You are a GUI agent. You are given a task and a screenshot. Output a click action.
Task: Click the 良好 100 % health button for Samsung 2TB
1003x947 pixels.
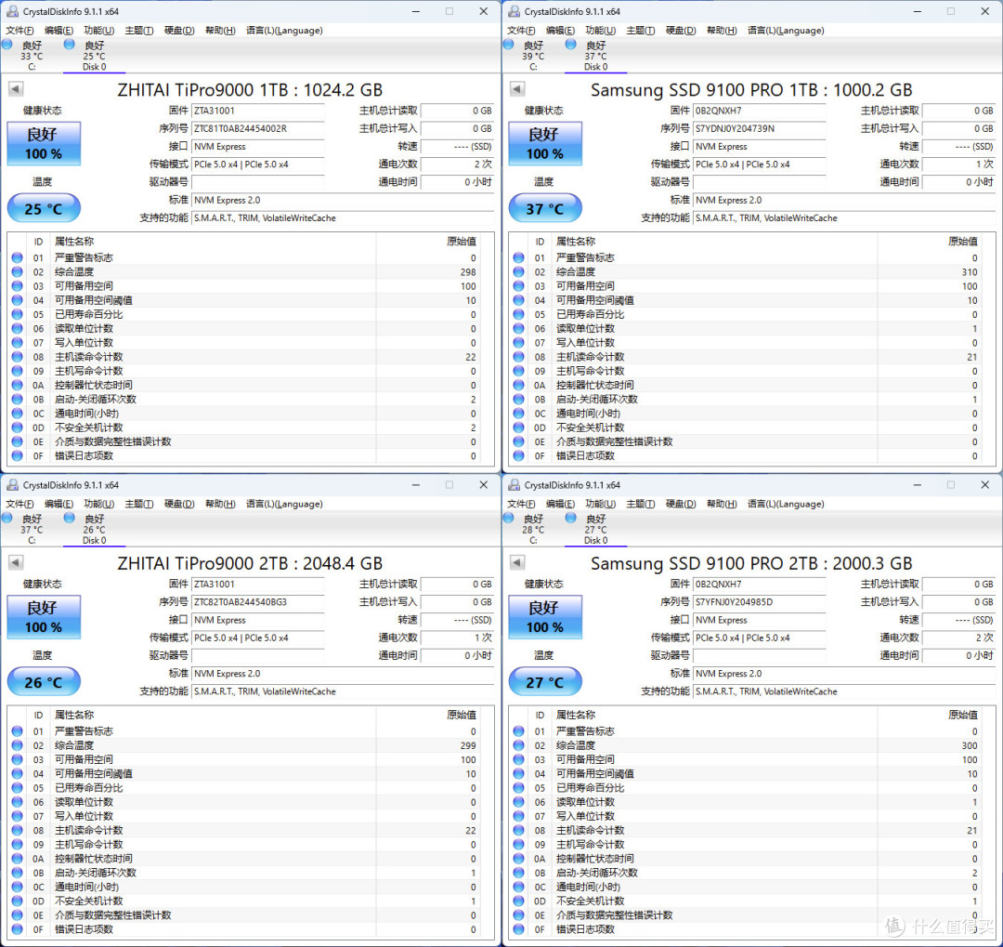pyautogui.click(x=545, y=617)
